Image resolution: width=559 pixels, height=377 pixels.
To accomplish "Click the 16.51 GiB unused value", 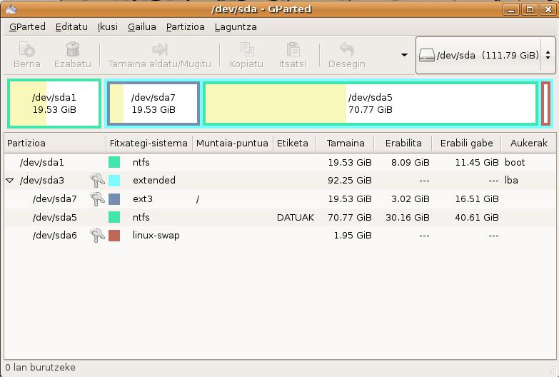I will pos(477,198).
